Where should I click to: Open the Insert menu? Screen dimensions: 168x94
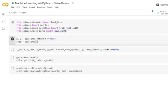pos(32,7)
